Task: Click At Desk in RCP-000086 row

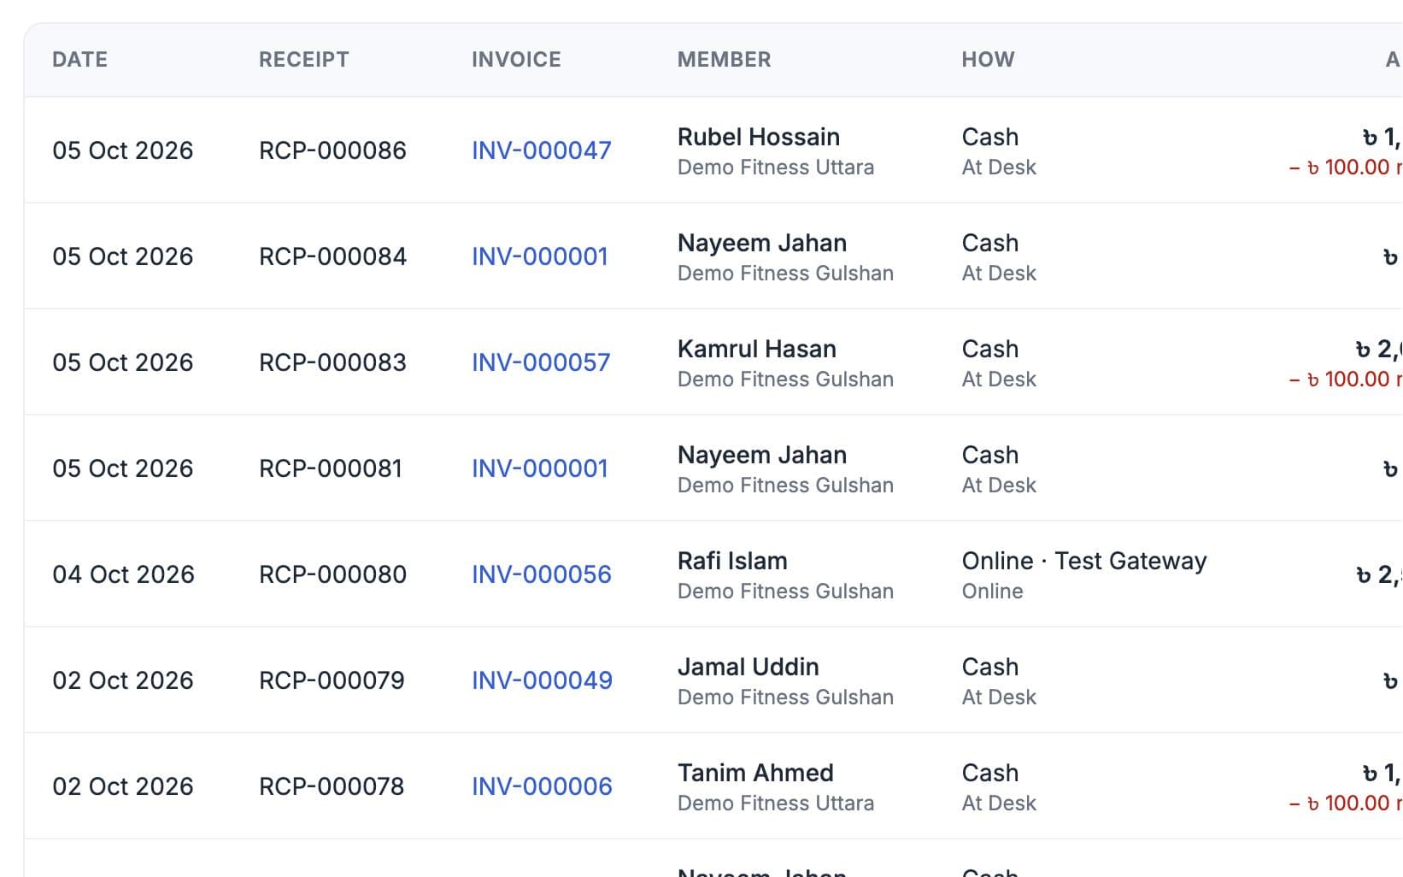Action: point(999,168)
